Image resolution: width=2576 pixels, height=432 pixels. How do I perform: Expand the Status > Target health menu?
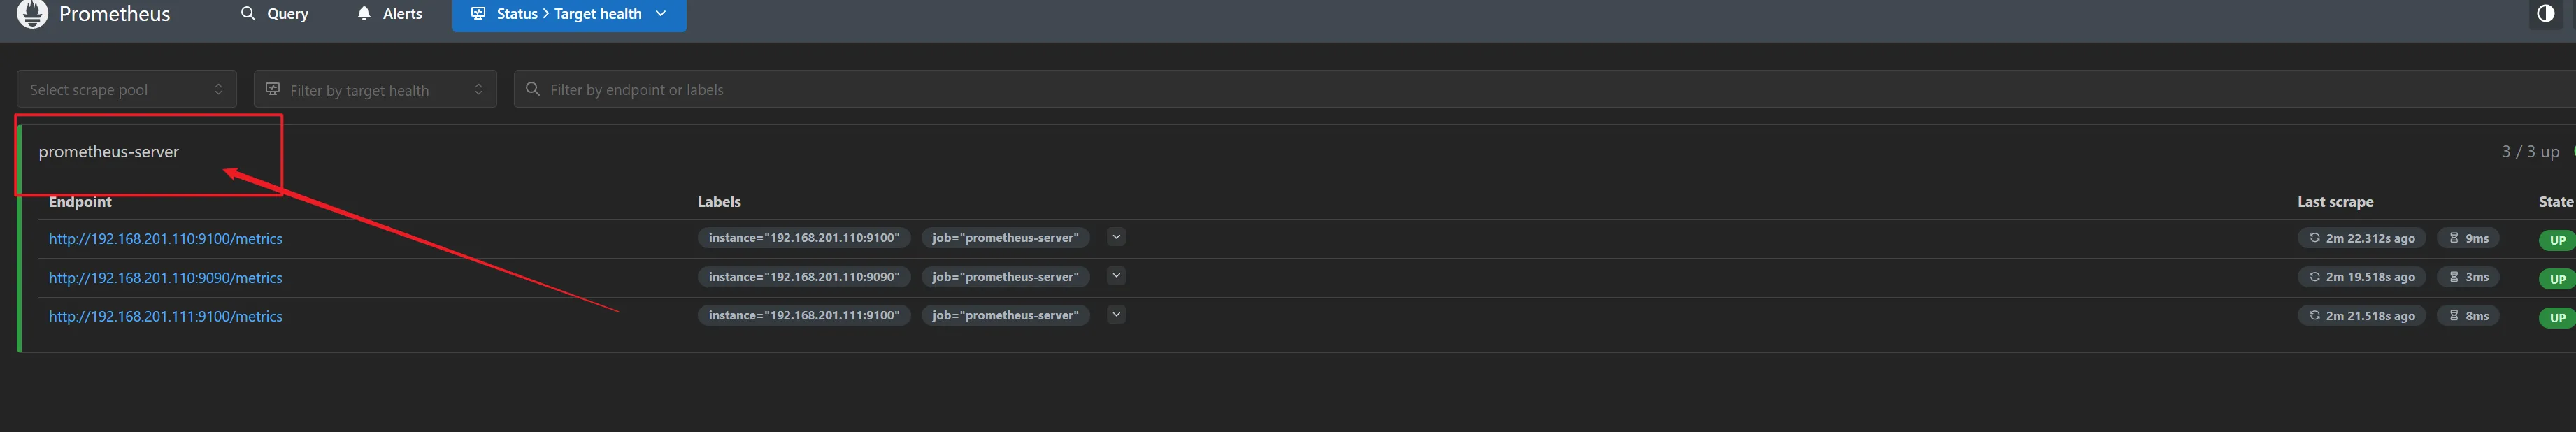(x=569, y=14)
